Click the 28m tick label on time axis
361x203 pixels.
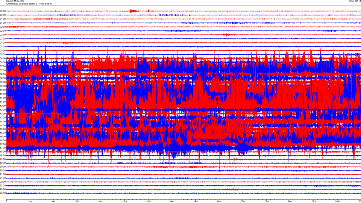click(337, 201)
